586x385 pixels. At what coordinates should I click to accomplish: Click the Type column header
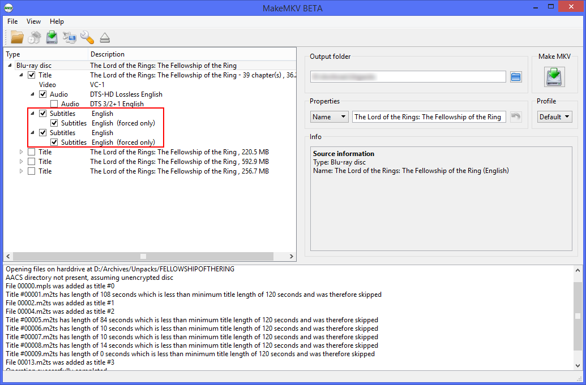pyautogui.click(x=46, y=54)
